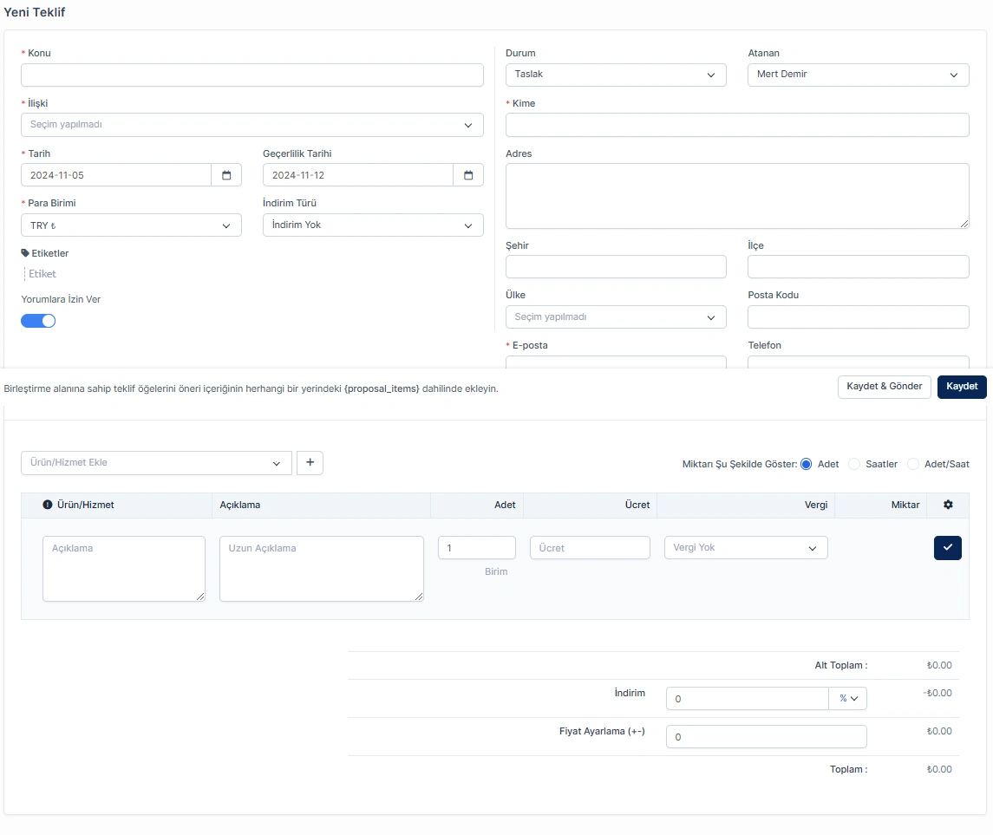Click the blue checkmark to add item
This screenshot has width=993, height=835.
coord(947,548)
